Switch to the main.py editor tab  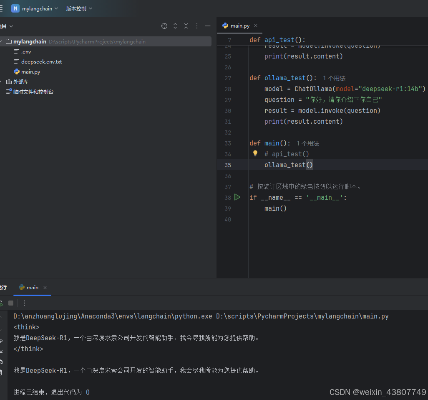[240, 25]
